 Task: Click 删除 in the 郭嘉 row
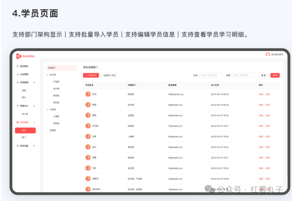tap(268, 157)
